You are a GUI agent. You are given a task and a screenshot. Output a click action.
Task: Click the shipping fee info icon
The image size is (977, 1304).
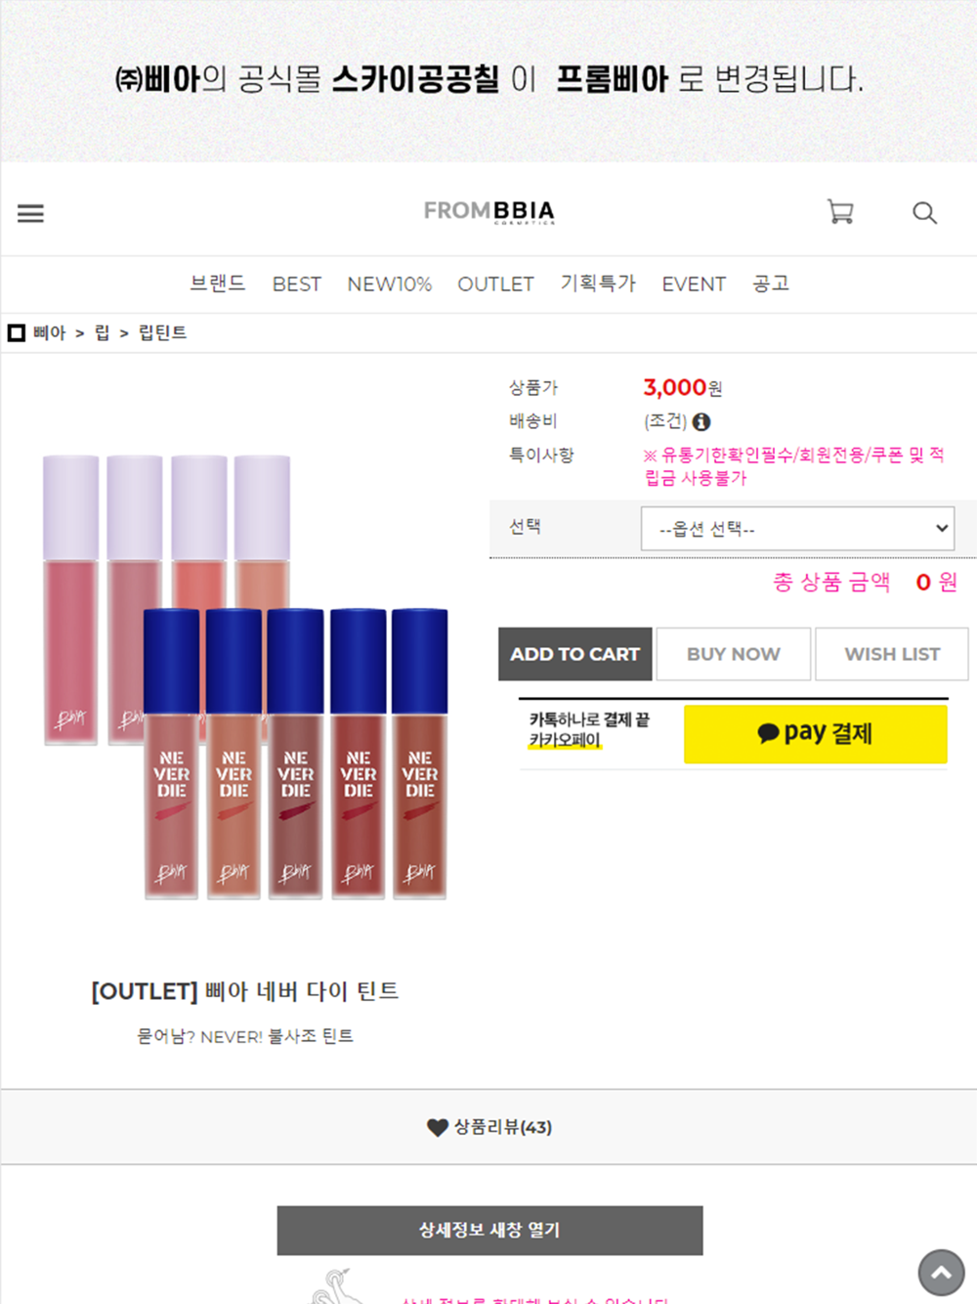(701, 421)
